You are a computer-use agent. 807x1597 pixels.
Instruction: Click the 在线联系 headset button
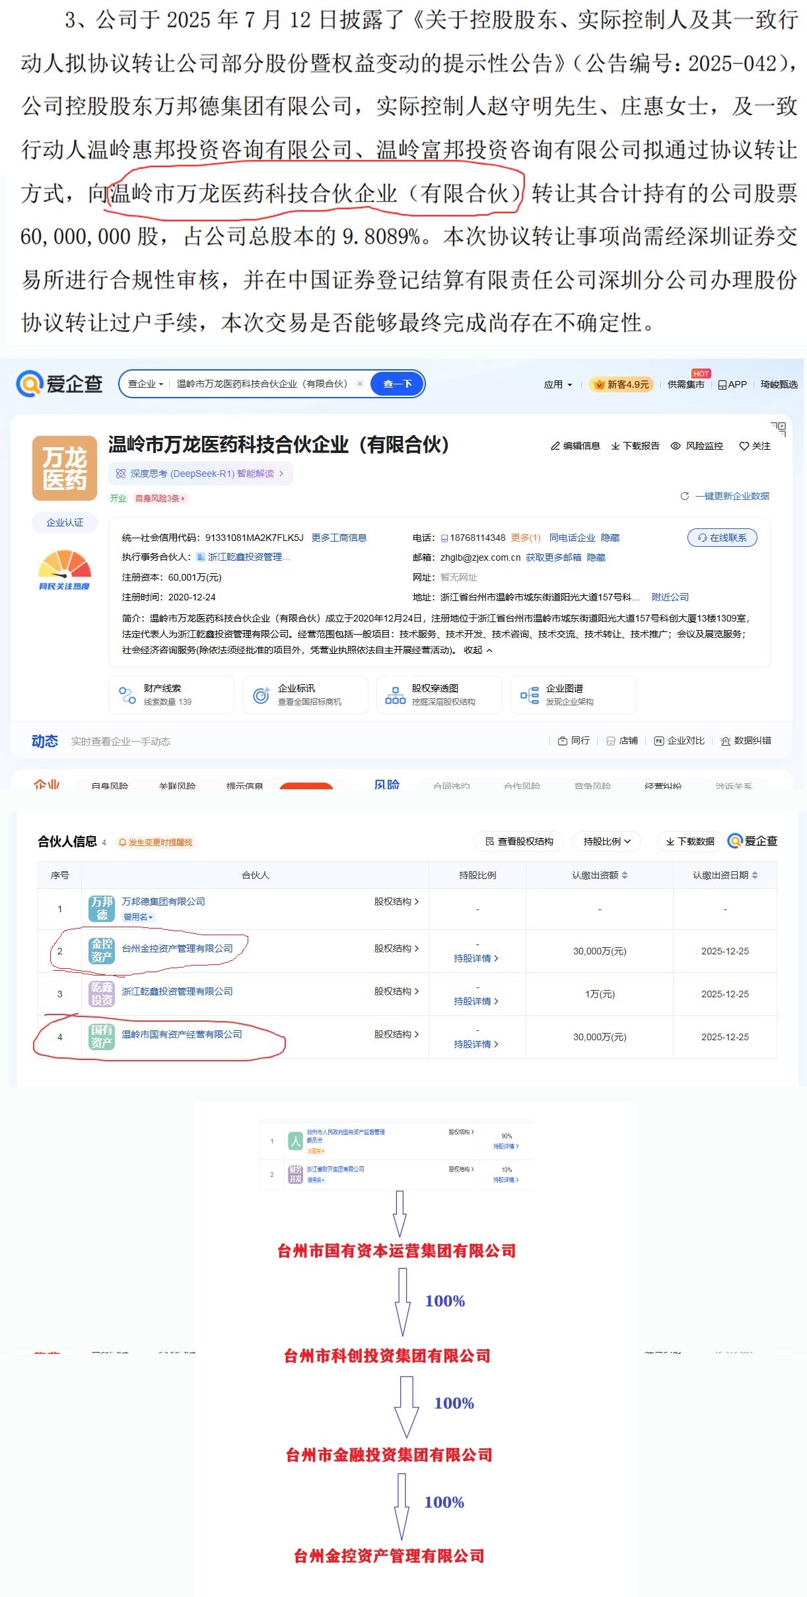point(722,538)
